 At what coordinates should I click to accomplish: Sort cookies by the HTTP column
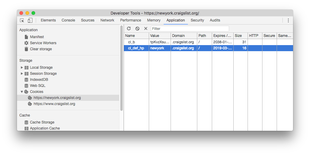(255, 36)
